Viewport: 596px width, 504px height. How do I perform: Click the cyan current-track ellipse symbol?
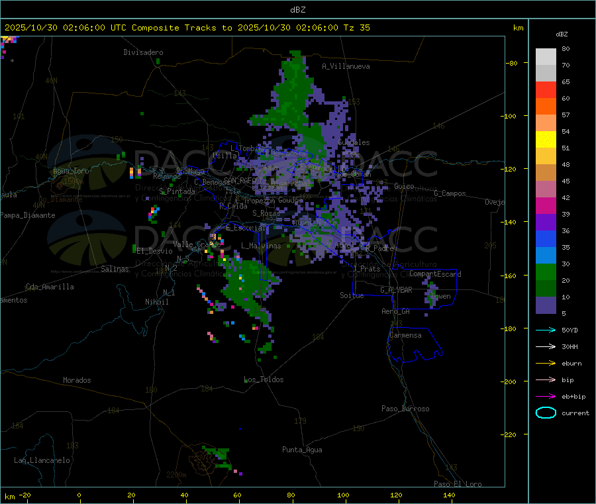[x=546, y=413]
